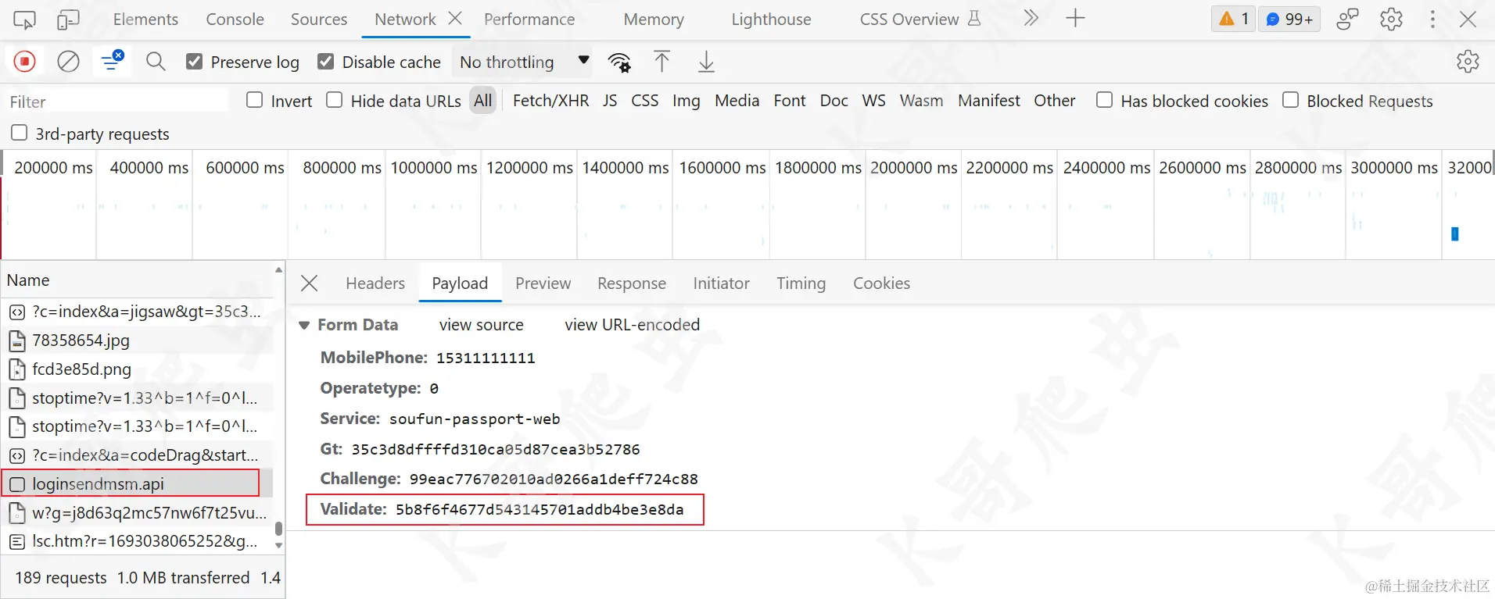Uncheck Disable cache
Image resolution: width=1495 pixels, height=599 pixels.
tap(326, 61)
